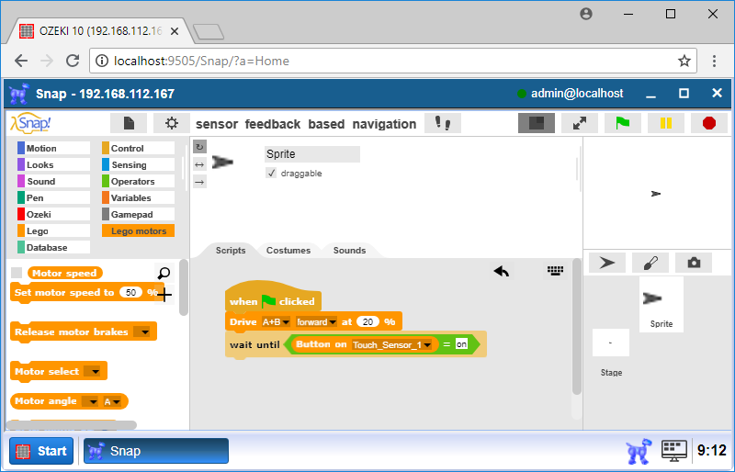Select the Control block category
Image resolution: width=735 pixels, height=472 pixels.
pos(139,148)
